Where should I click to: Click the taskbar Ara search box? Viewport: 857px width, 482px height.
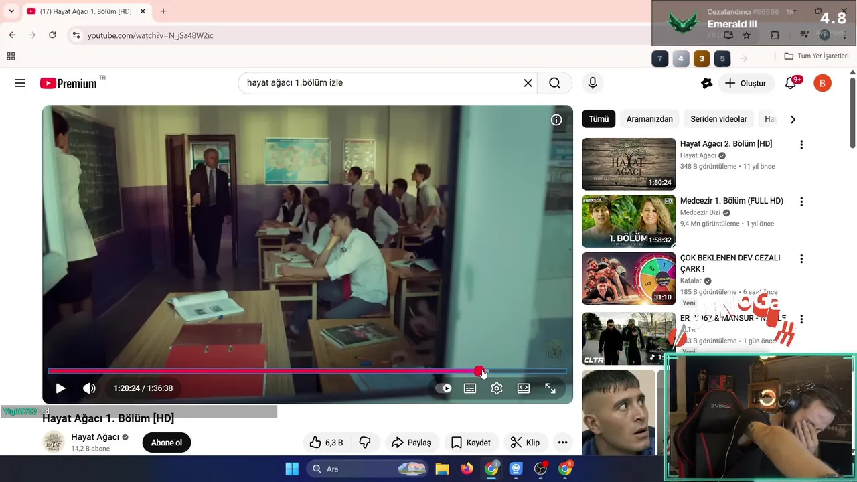coord(368,469)
